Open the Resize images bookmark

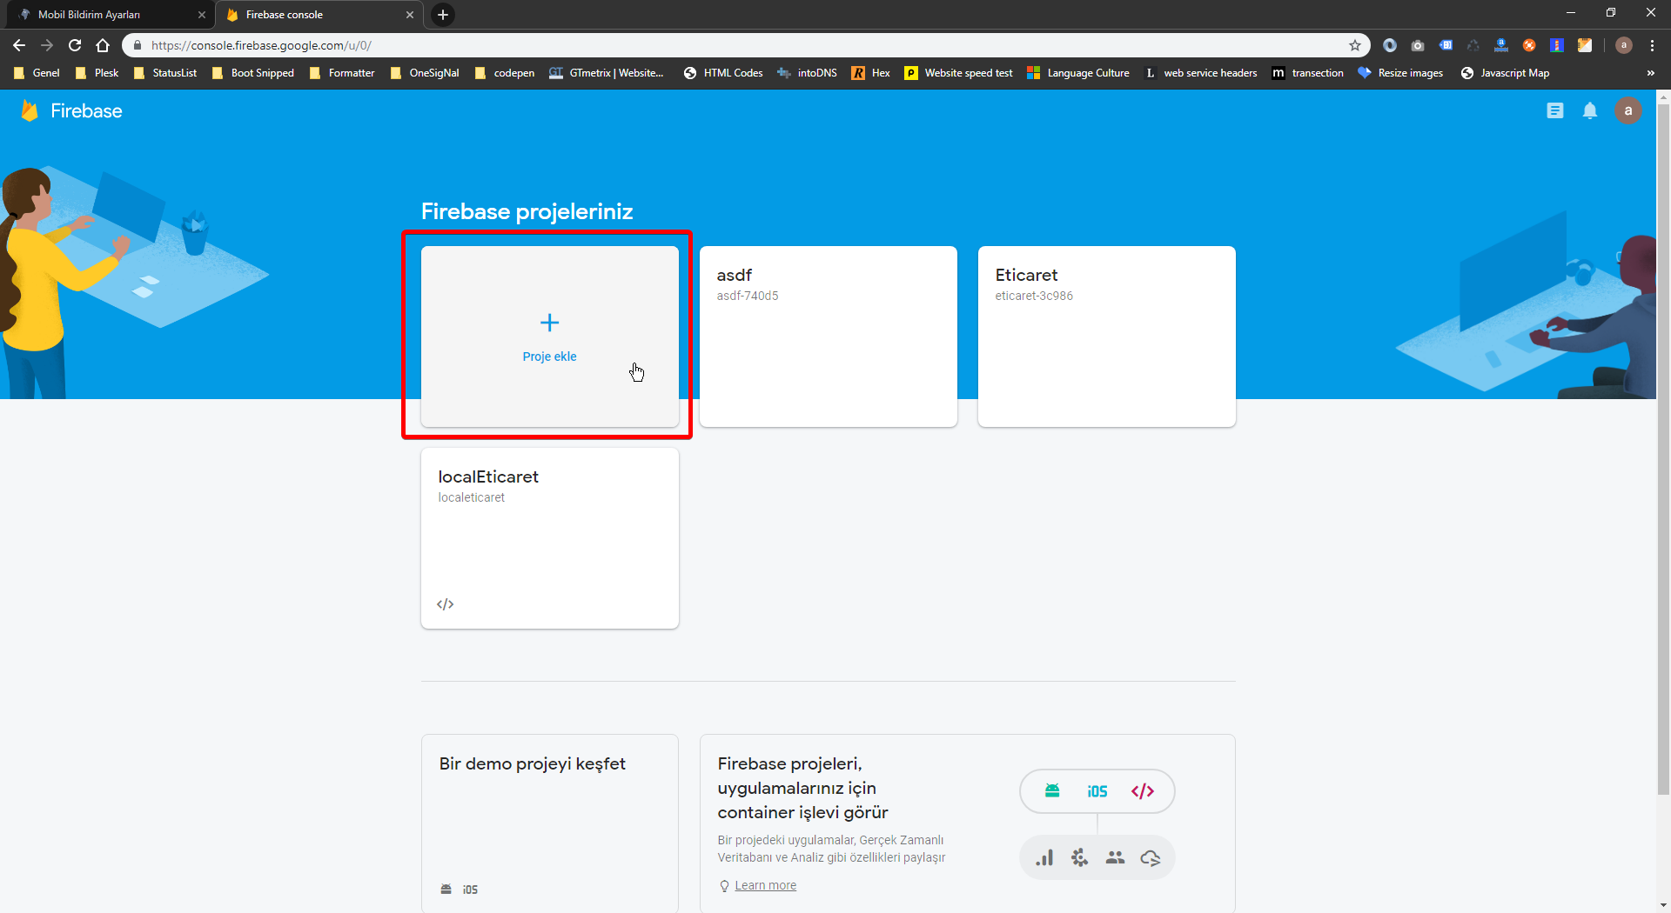(x=1400, y=73)
